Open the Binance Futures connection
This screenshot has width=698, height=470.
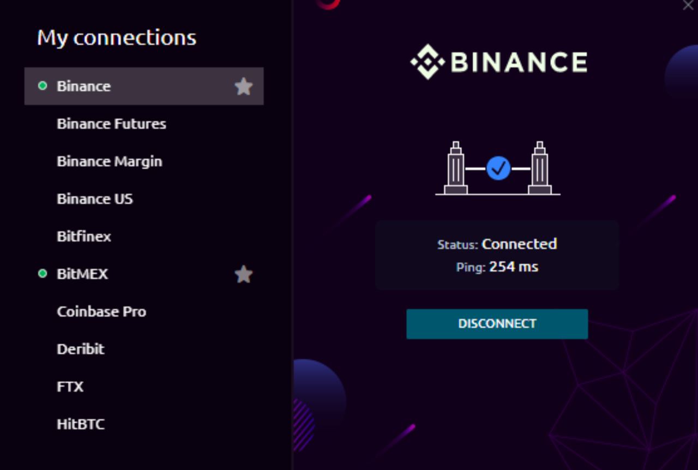111,124
